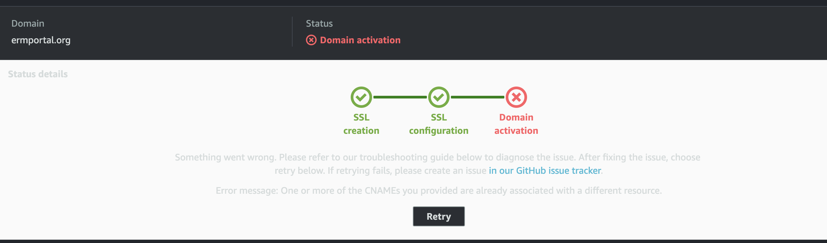827x243 pixels.
Task: Click the Domain header label
Action: click(28, 23)
